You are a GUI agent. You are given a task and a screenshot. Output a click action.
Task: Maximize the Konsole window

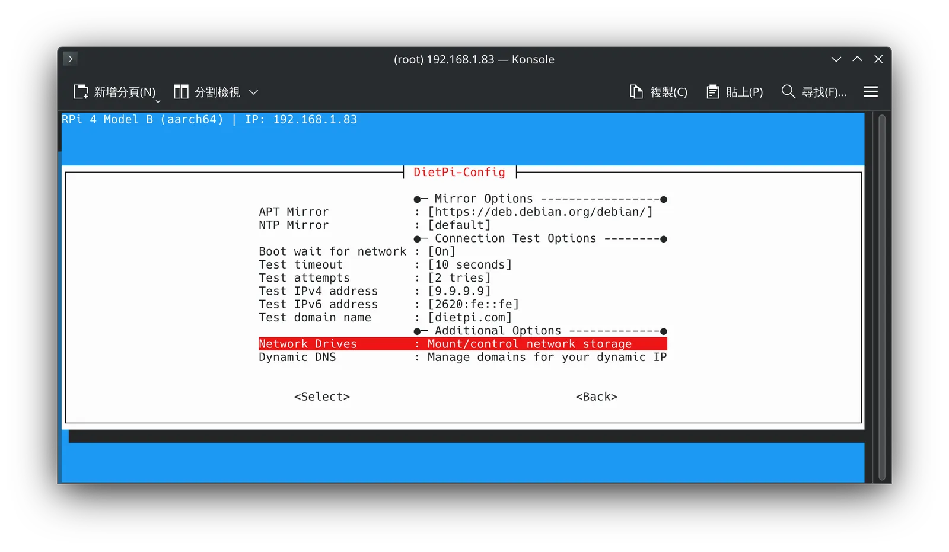857,59
